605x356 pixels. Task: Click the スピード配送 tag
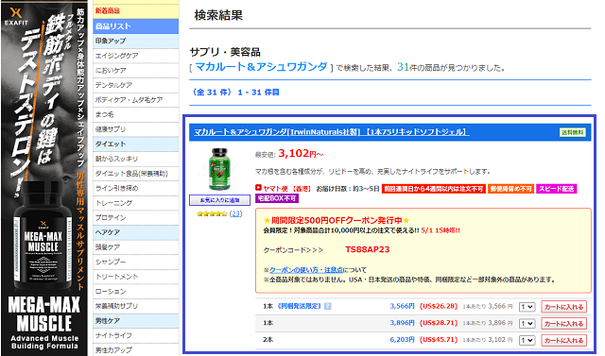[556, 189]
